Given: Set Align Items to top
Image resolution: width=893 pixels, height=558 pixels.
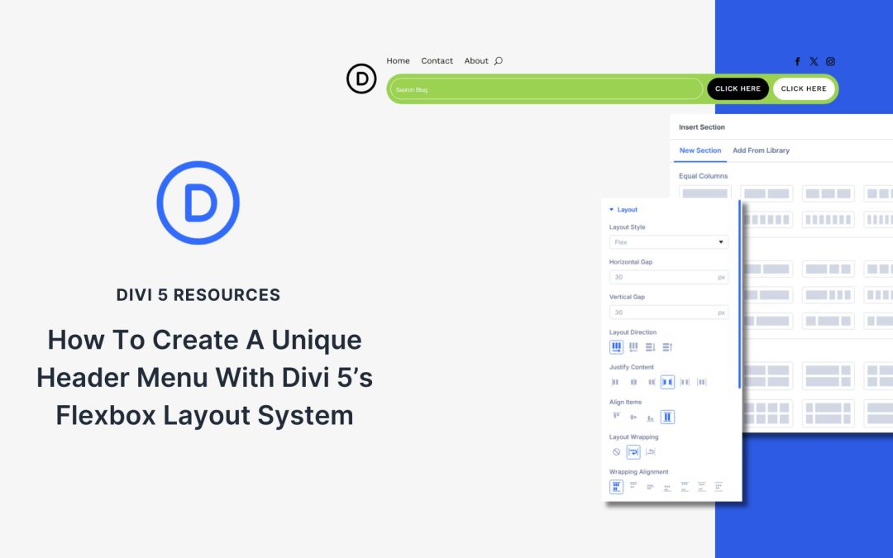Looking at the screenshot, I should tap(616, 417).
